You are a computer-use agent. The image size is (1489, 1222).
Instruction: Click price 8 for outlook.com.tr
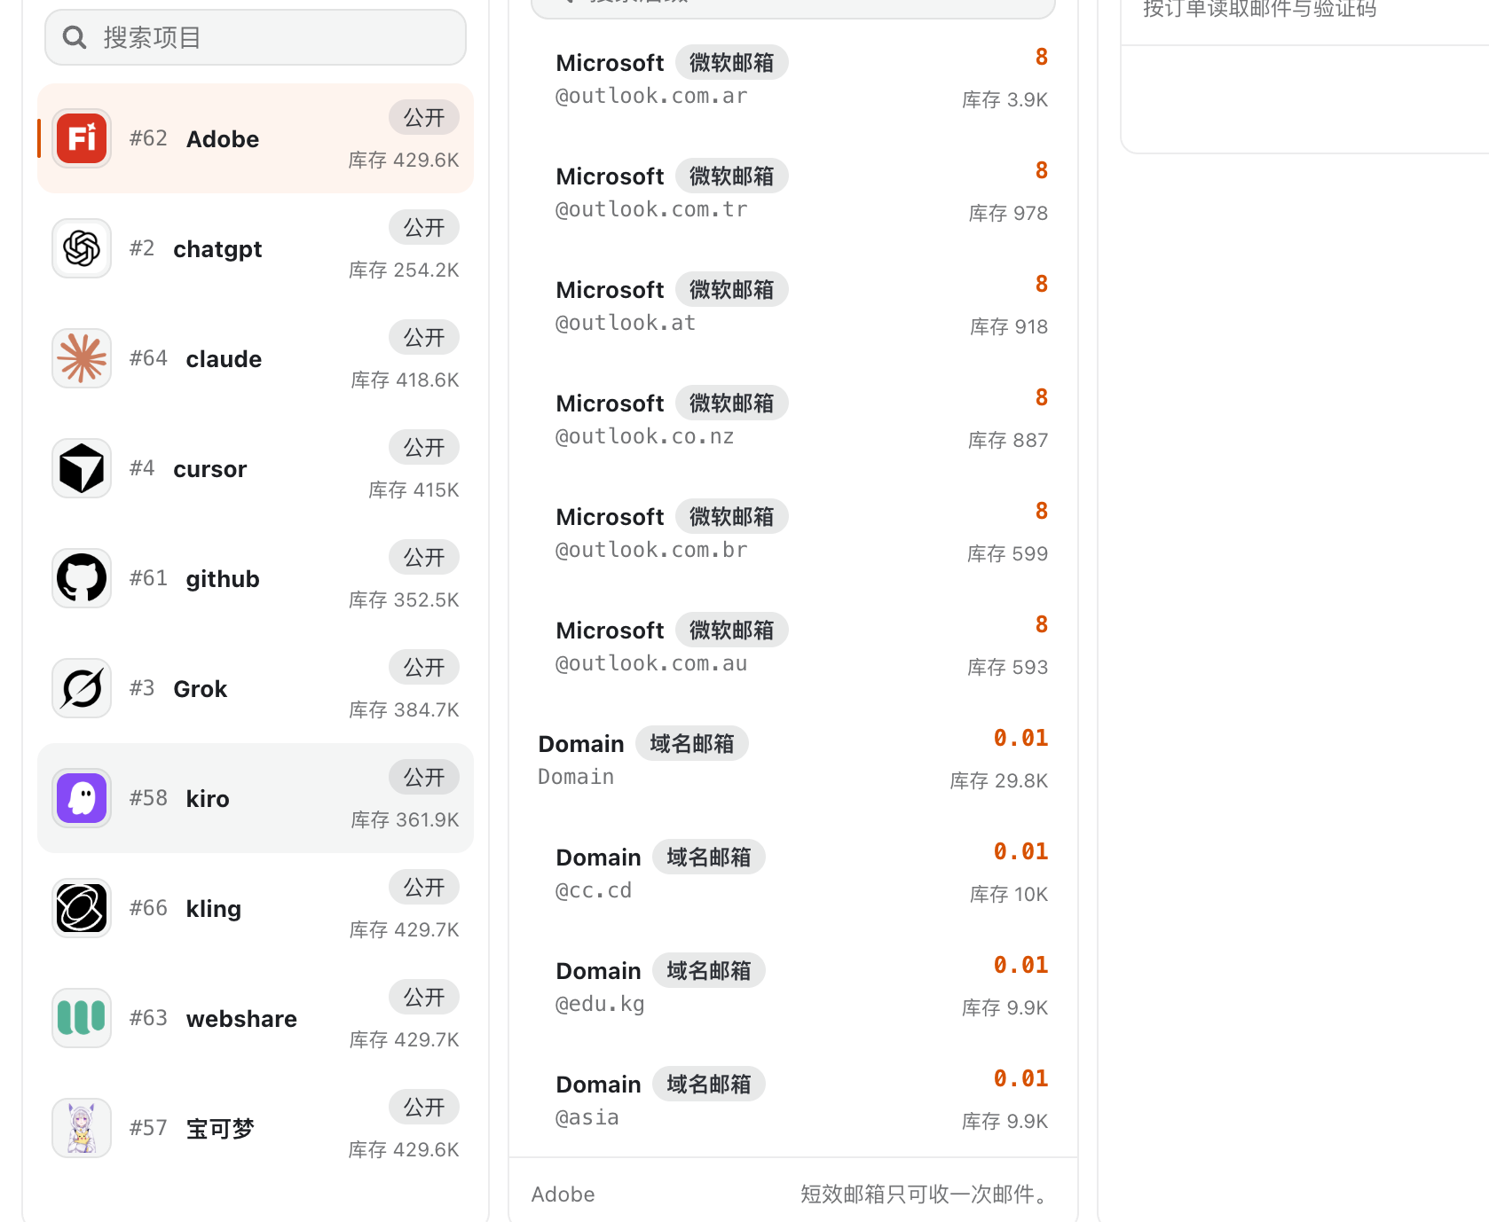coord(1042,170)
